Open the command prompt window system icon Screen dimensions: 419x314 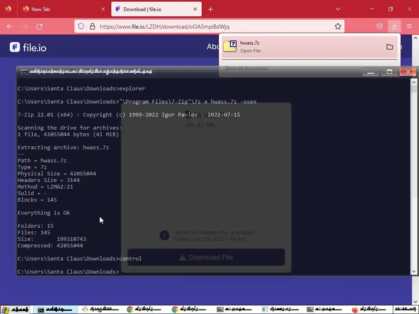click(x=24, y=72)
